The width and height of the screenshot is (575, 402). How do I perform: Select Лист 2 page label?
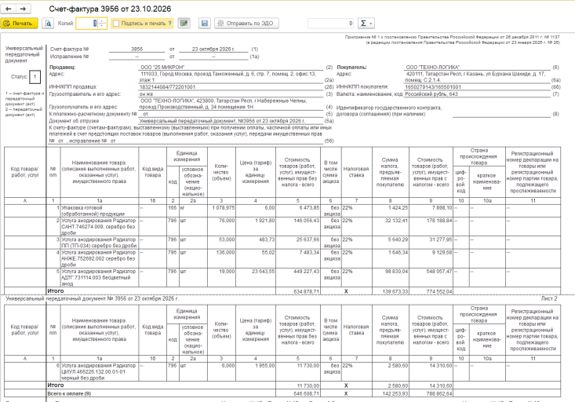click(x=549, y=298)
